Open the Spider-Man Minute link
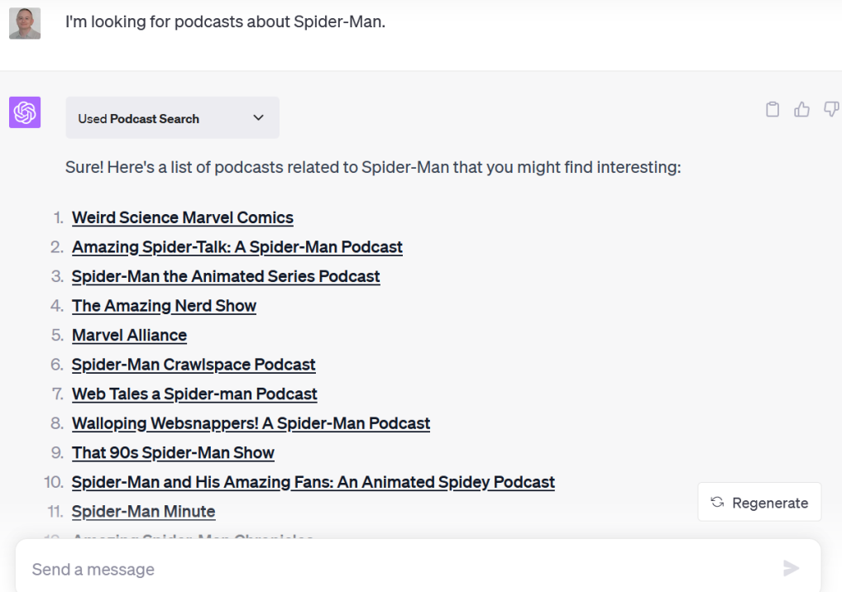The image size is (842, 592). (x=143, y=512)
